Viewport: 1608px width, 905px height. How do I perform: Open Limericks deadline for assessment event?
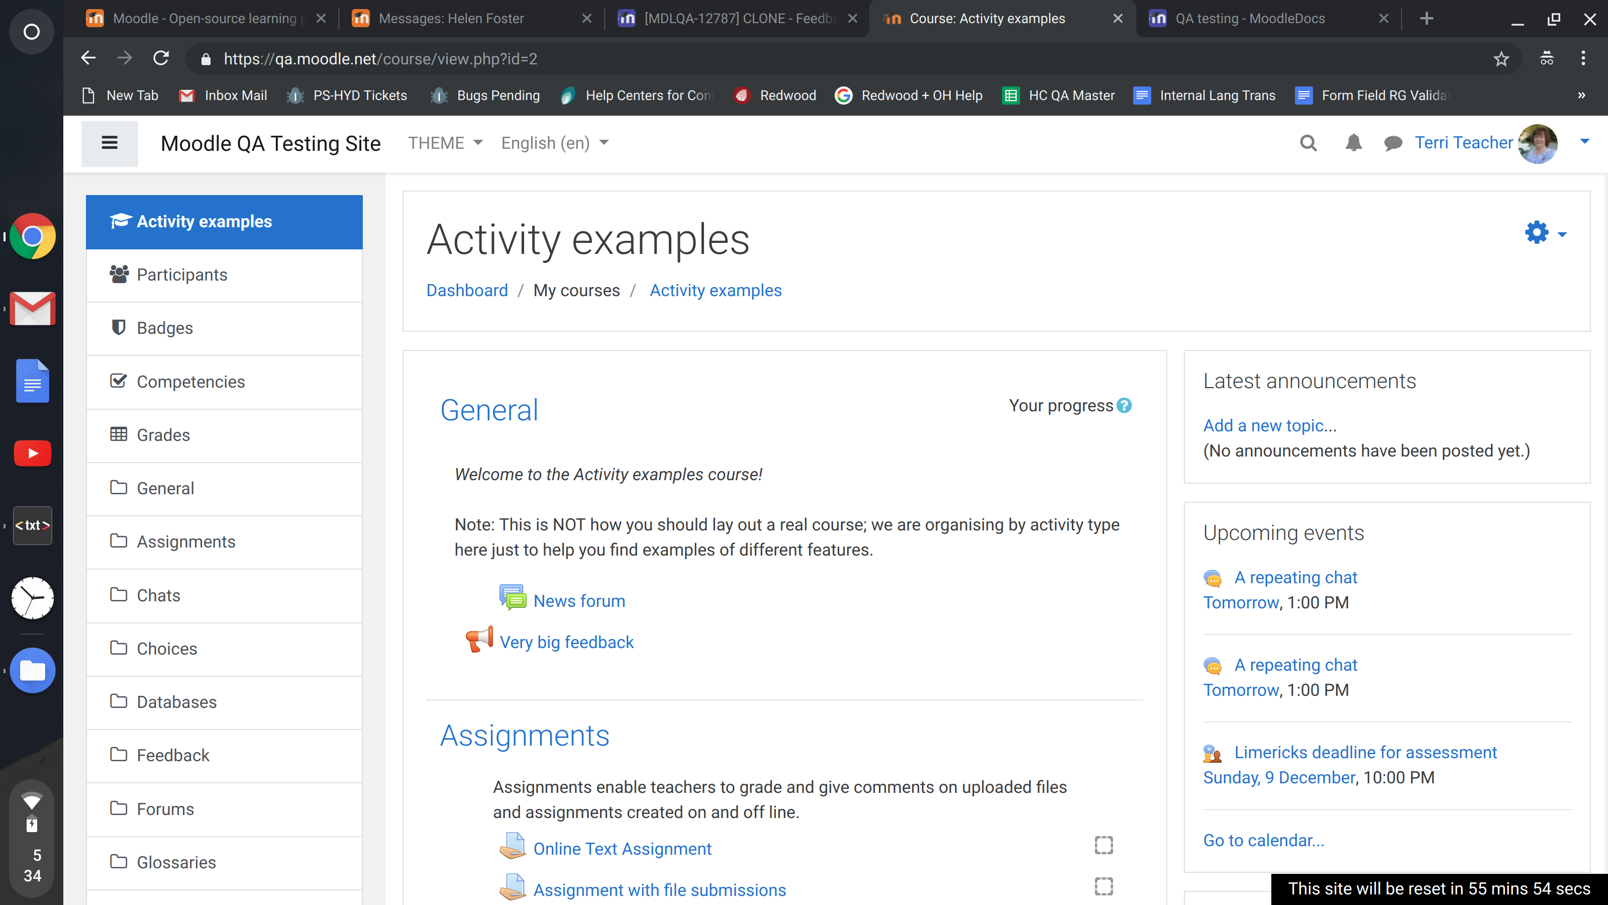click(x=1365, y=752)
